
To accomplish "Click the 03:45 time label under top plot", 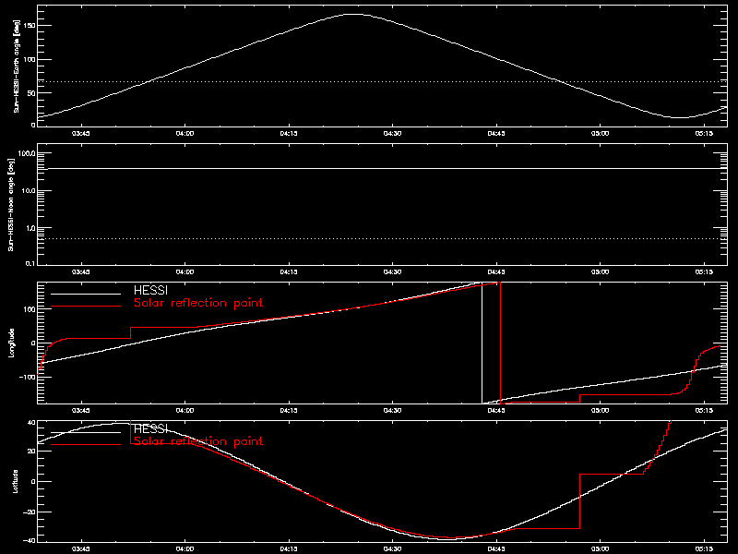I will [x=80, y=133].
